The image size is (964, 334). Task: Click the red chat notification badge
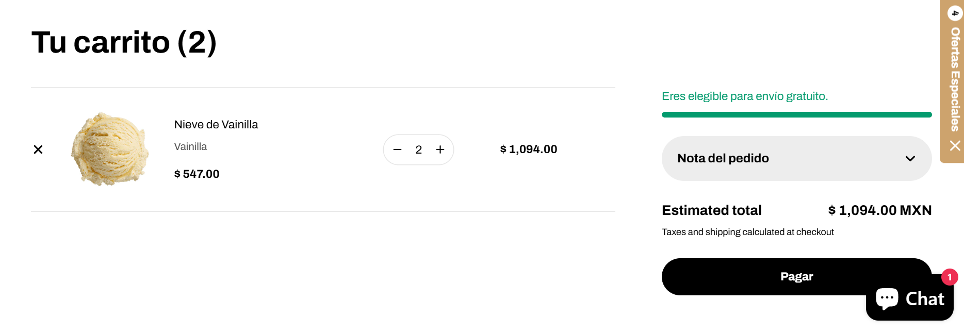pyautogui.click(x=950, y=277)
